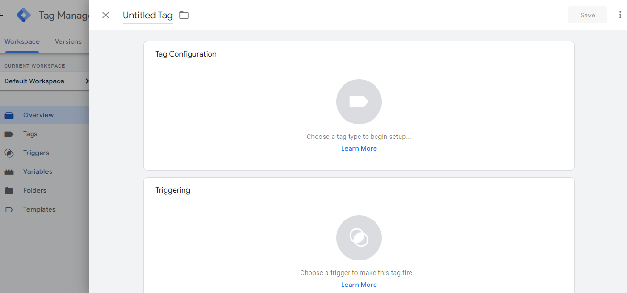Open Learn More under Triggering

click(x=359, y=285)
